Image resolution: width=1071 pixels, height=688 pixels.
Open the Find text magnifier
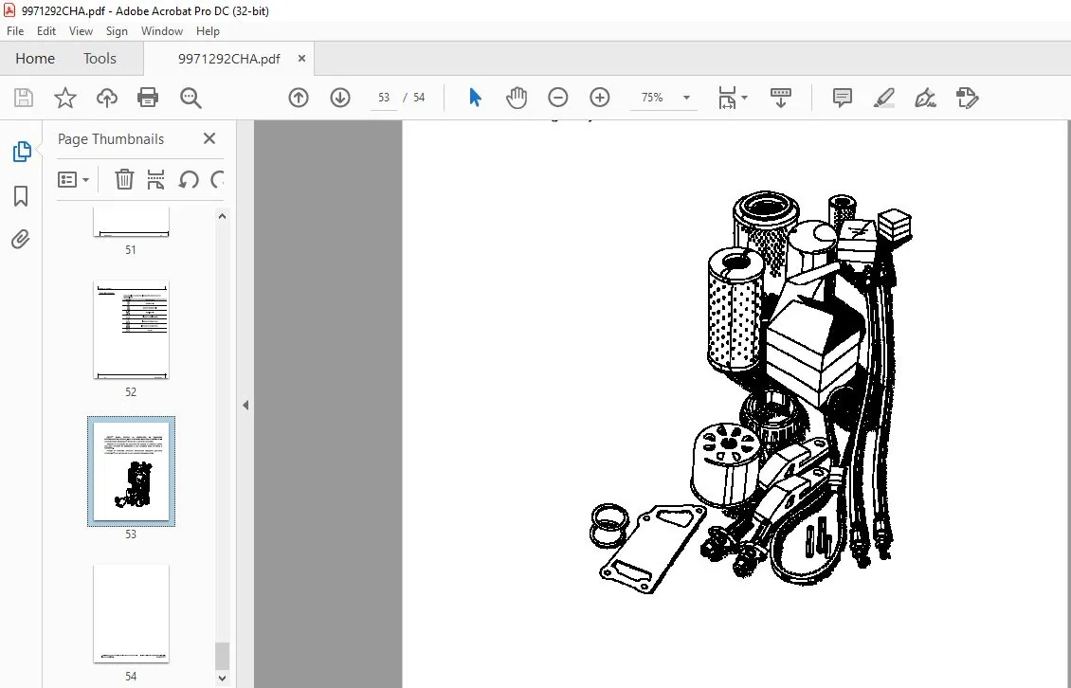pos(191,98)
